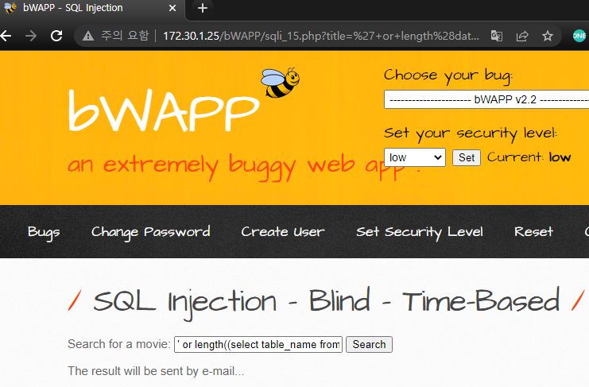
Task: Click the 'Search for a movie:' label
Action: (x=119, y=344)
